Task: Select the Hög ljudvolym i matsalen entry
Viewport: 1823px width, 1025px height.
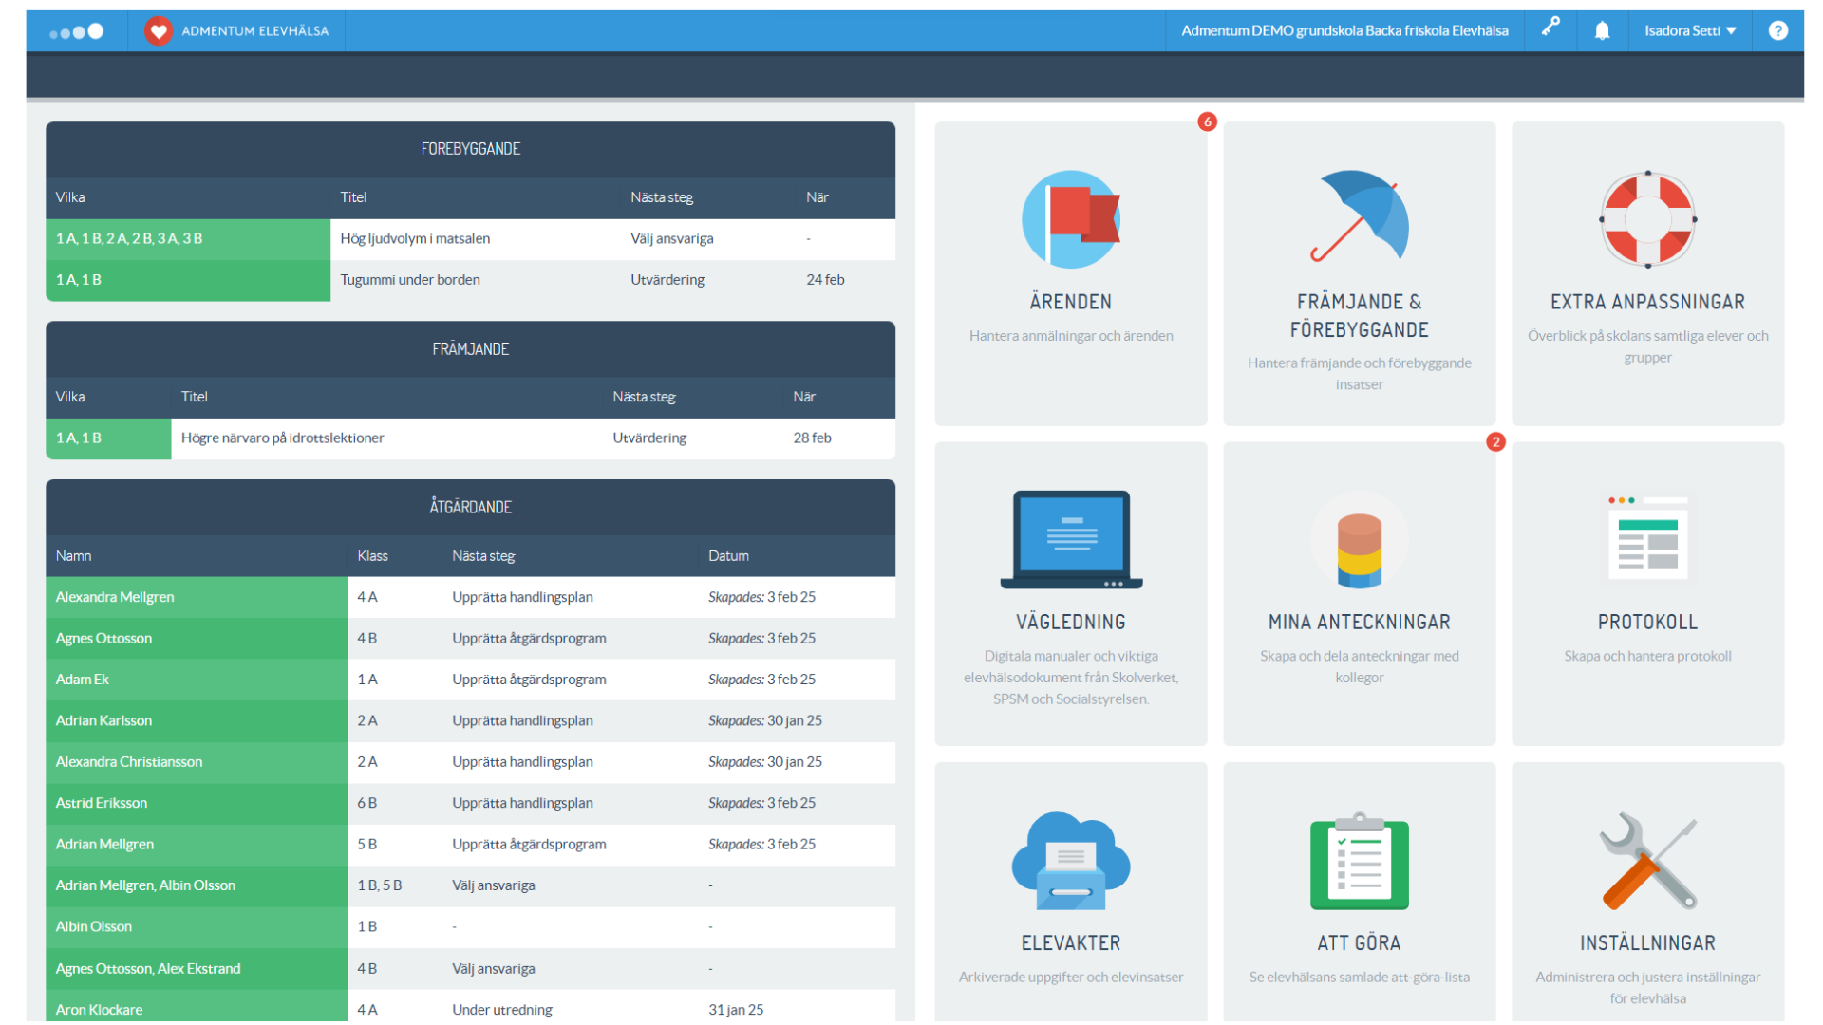Action: tap(415, 238)
